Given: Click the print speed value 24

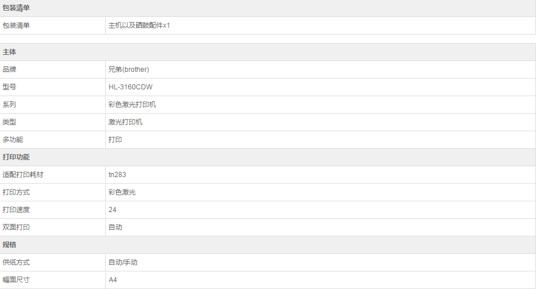Looking at the screenshot, I should 112,210.
